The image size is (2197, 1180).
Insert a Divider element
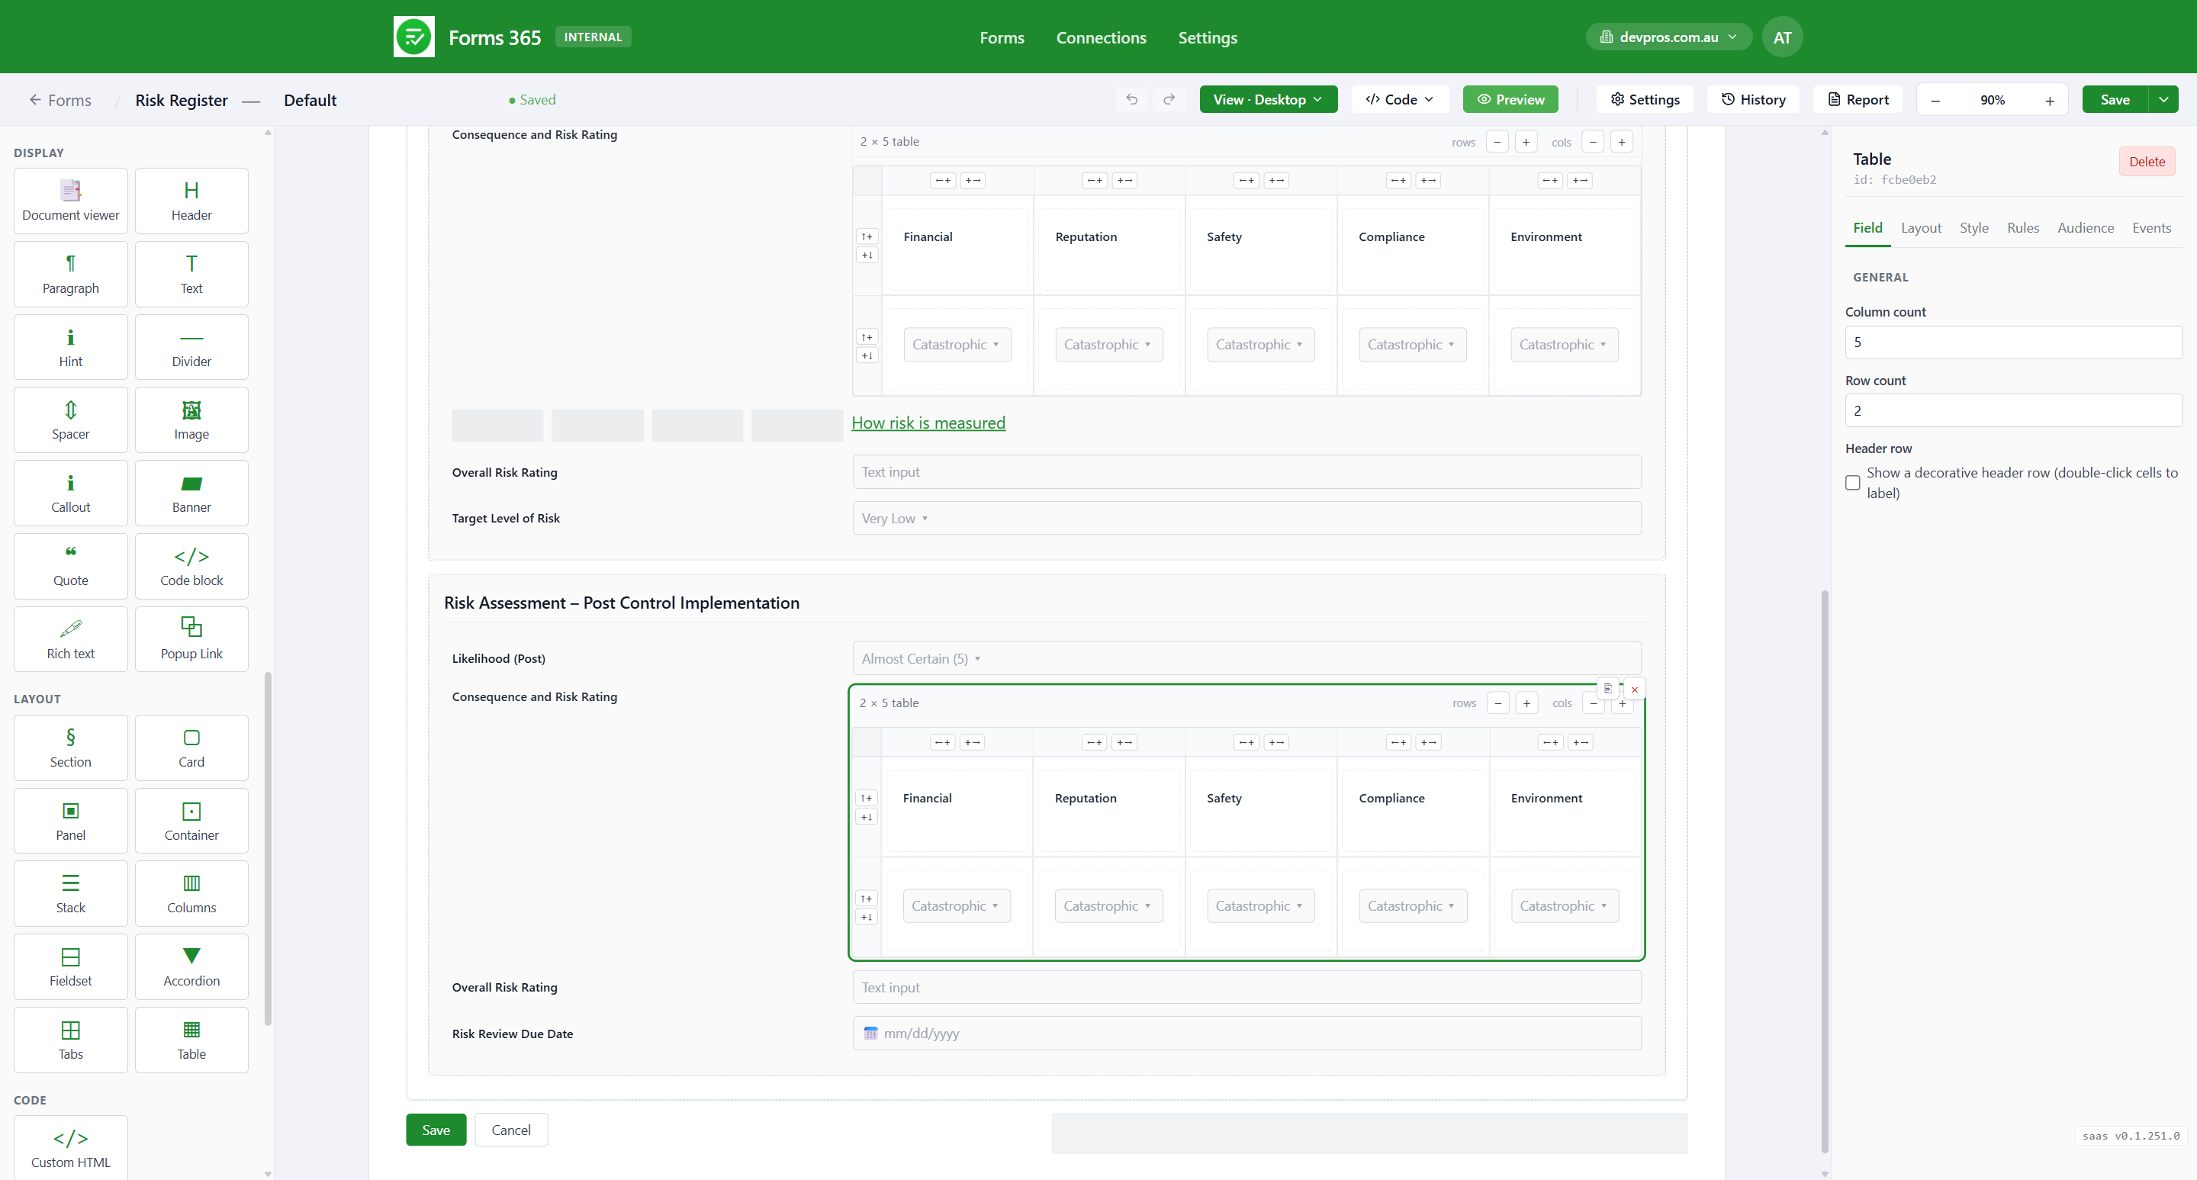point(191,347)
